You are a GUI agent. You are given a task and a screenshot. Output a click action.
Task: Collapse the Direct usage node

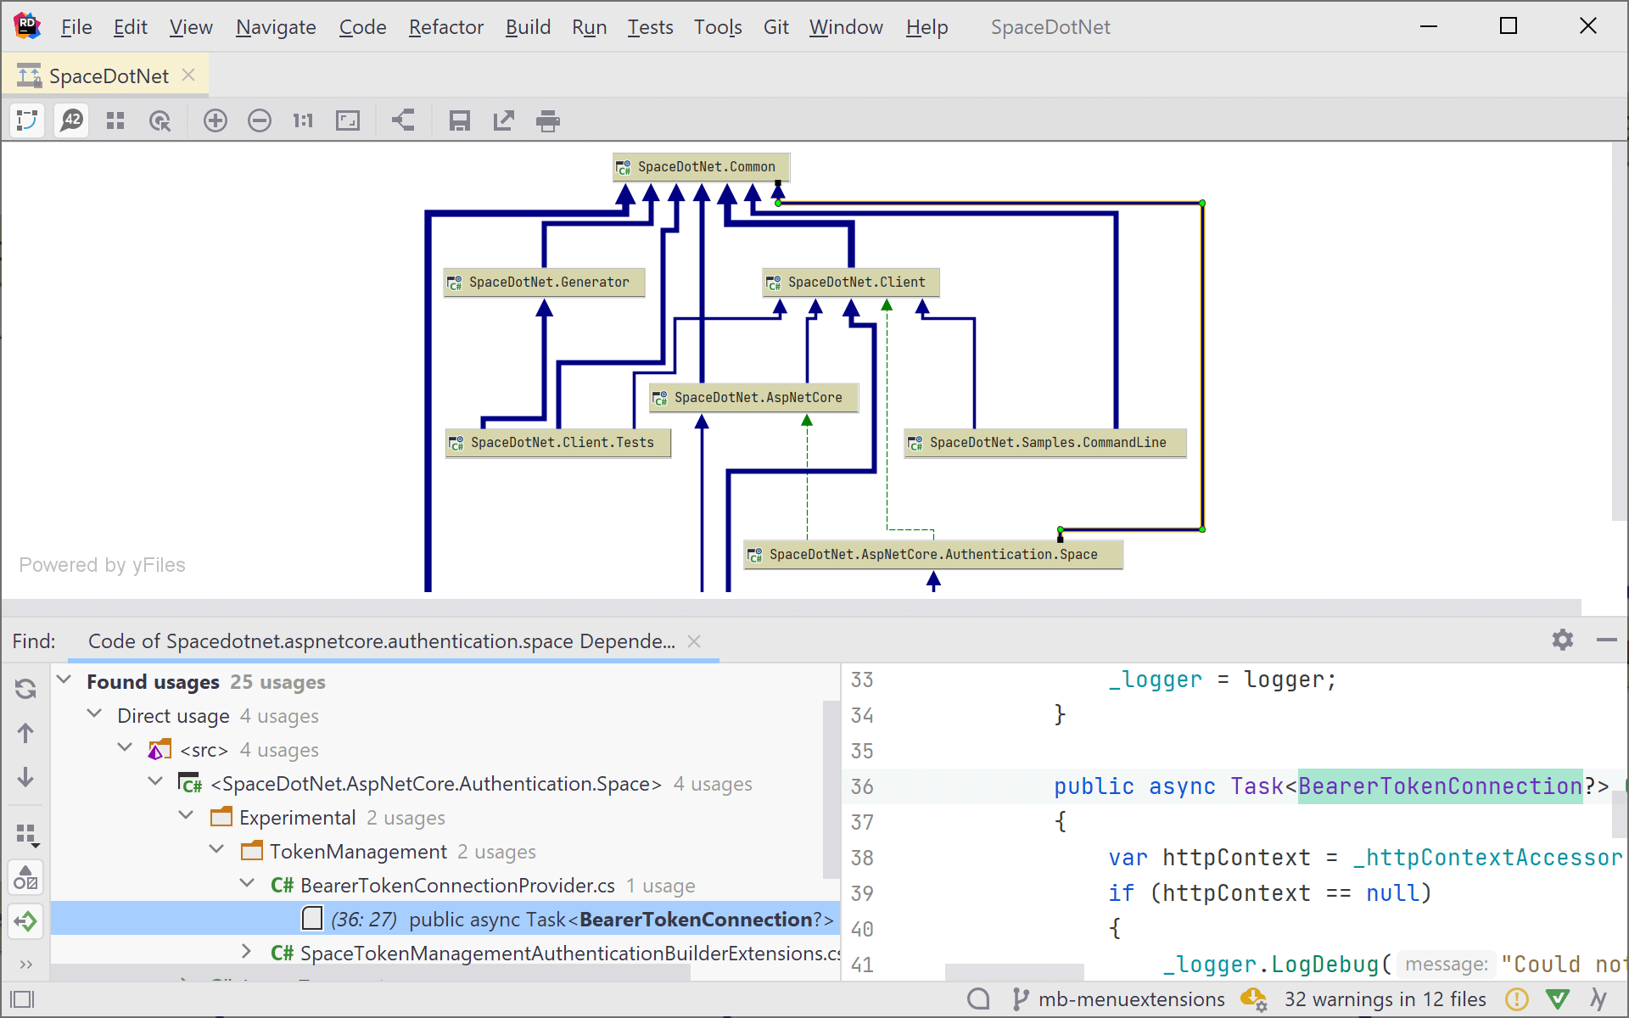[x=95, y=714]
